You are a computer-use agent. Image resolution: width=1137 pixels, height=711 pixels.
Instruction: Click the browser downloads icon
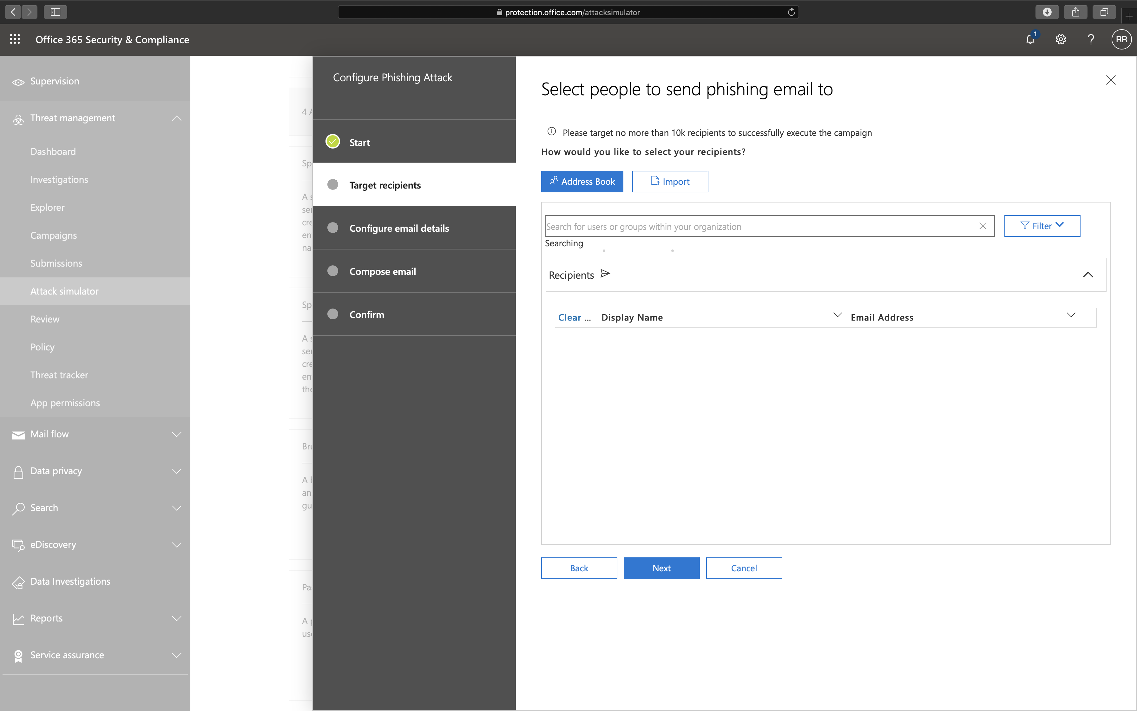click(x=1047, y=12)
